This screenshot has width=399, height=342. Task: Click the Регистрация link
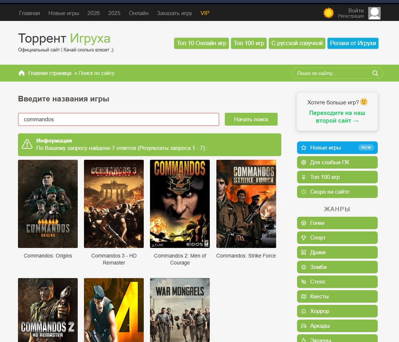click(351, 16)
